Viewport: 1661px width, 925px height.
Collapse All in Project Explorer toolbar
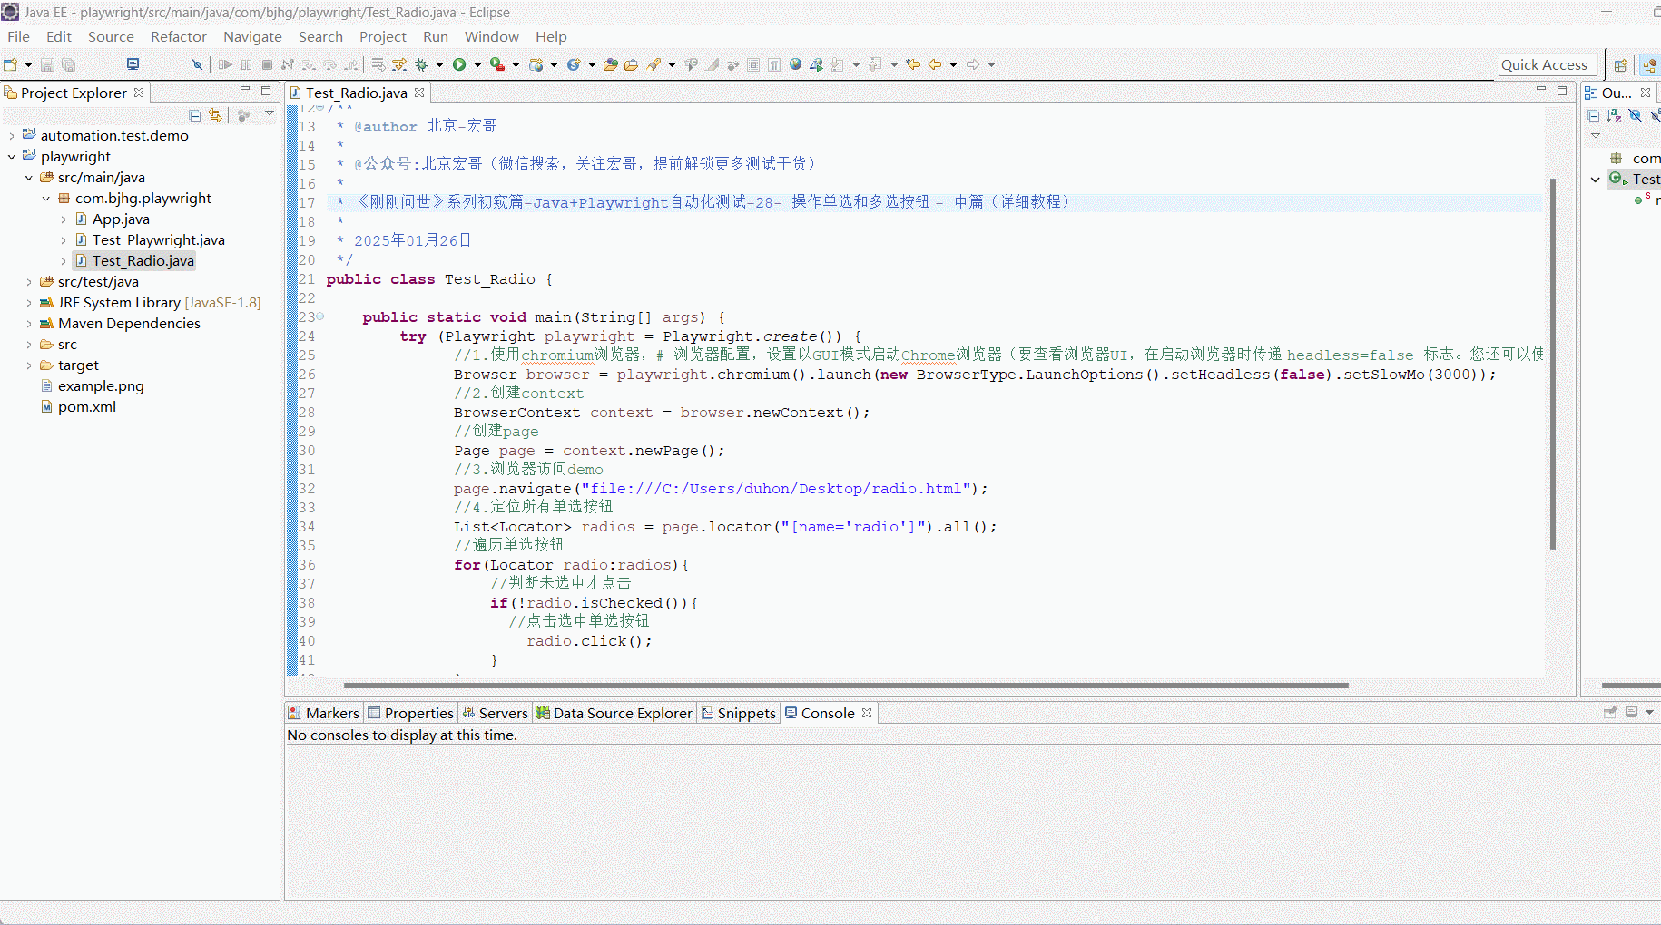click(194, 115)
